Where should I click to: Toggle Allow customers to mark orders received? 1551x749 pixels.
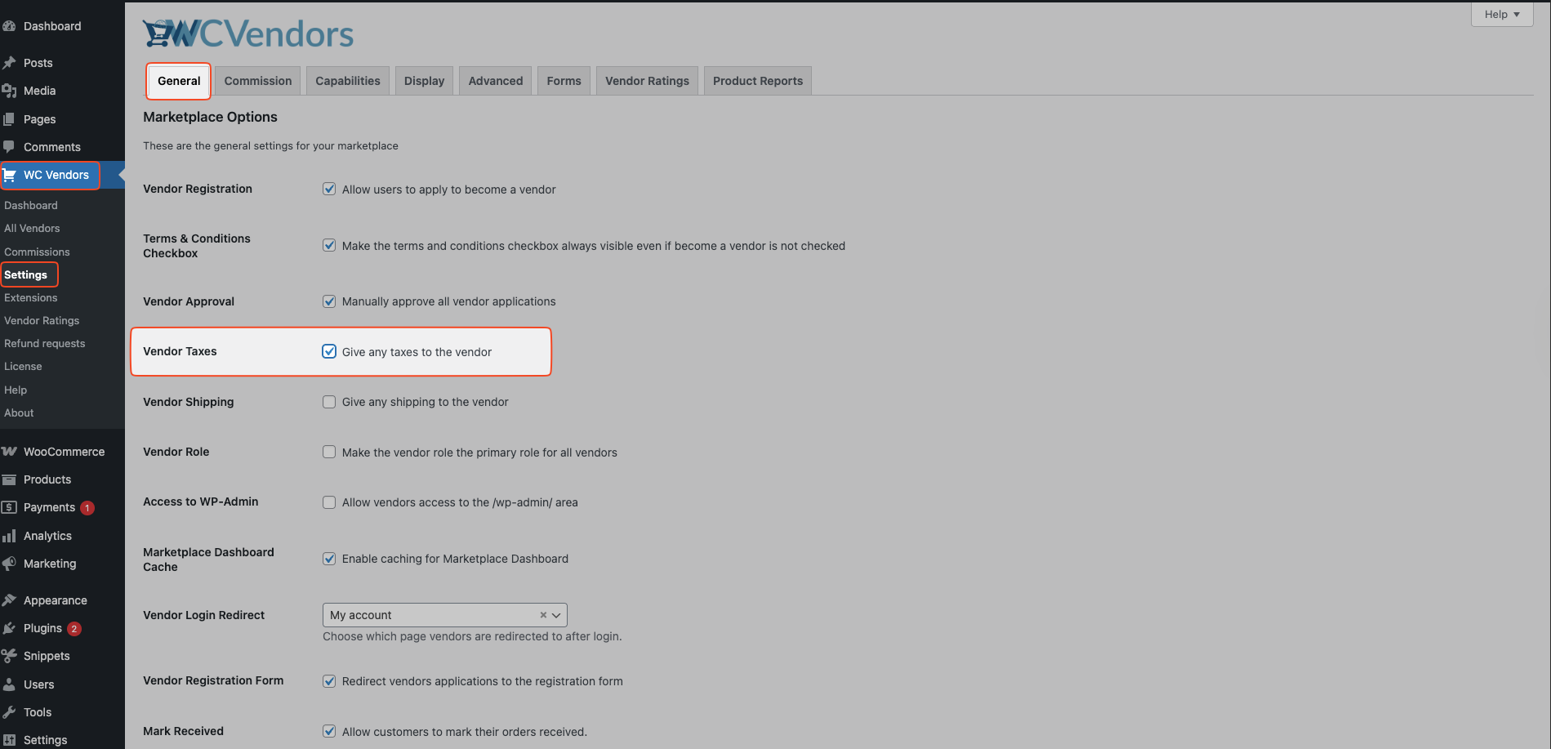click(329, 731)
